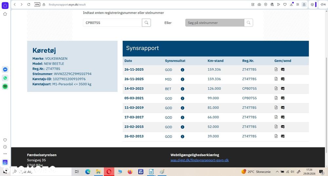Open File Explorer from the taskbar

(x=98, y=172)
